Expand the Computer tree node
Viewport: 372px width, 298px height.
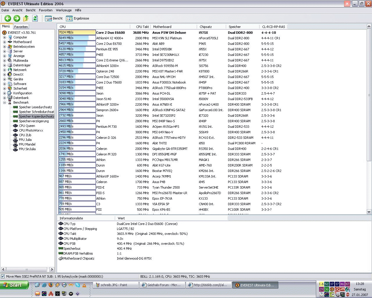[4, 37]
